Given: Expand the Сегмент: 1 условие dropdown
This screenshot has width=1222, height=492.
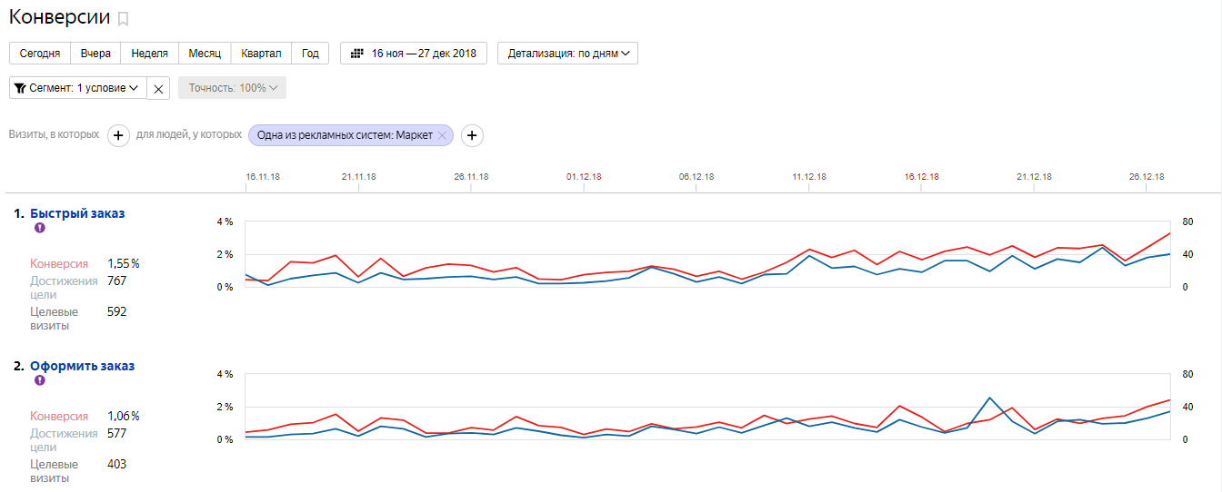Looking at the screenshot, I should (x=77, y=88).
